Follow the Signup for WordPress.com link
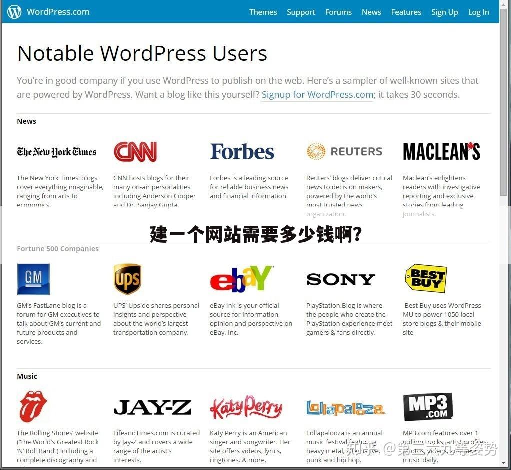Image resolution: width=511 pixels, height=470 pixels. click(x=317, y=95)
